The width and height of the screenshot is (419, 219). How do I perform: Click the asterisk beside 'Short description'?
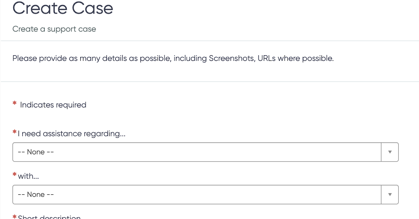point(14,216)
